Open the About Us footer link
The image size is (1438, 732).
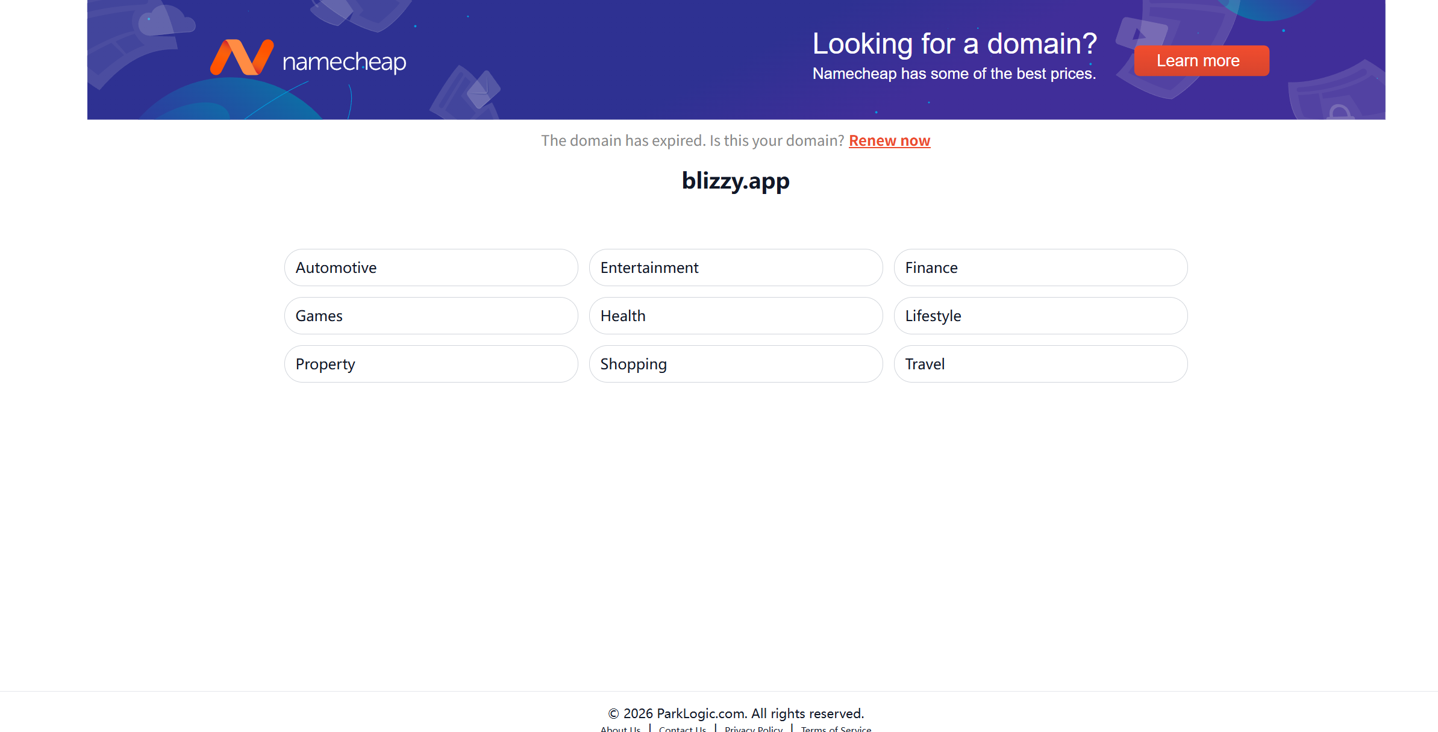click(x=621, y=728)
